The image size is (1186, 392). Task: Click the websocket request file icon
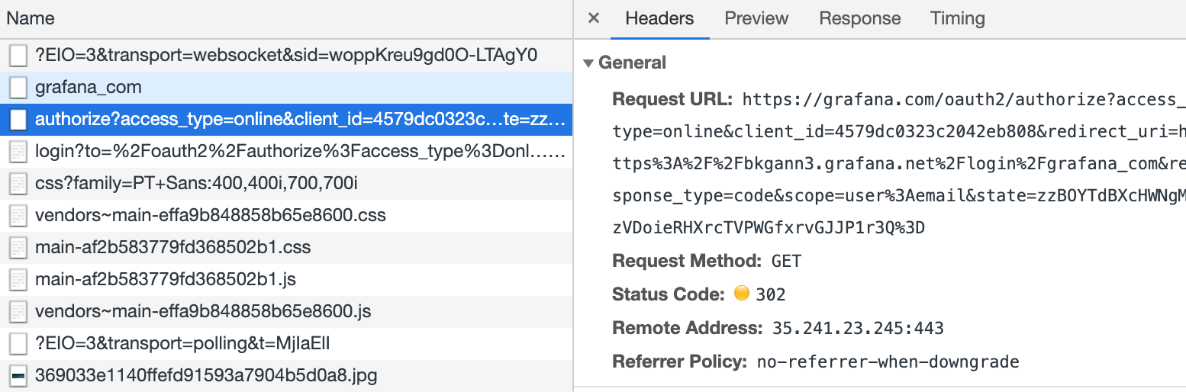(x=18, y=56)
